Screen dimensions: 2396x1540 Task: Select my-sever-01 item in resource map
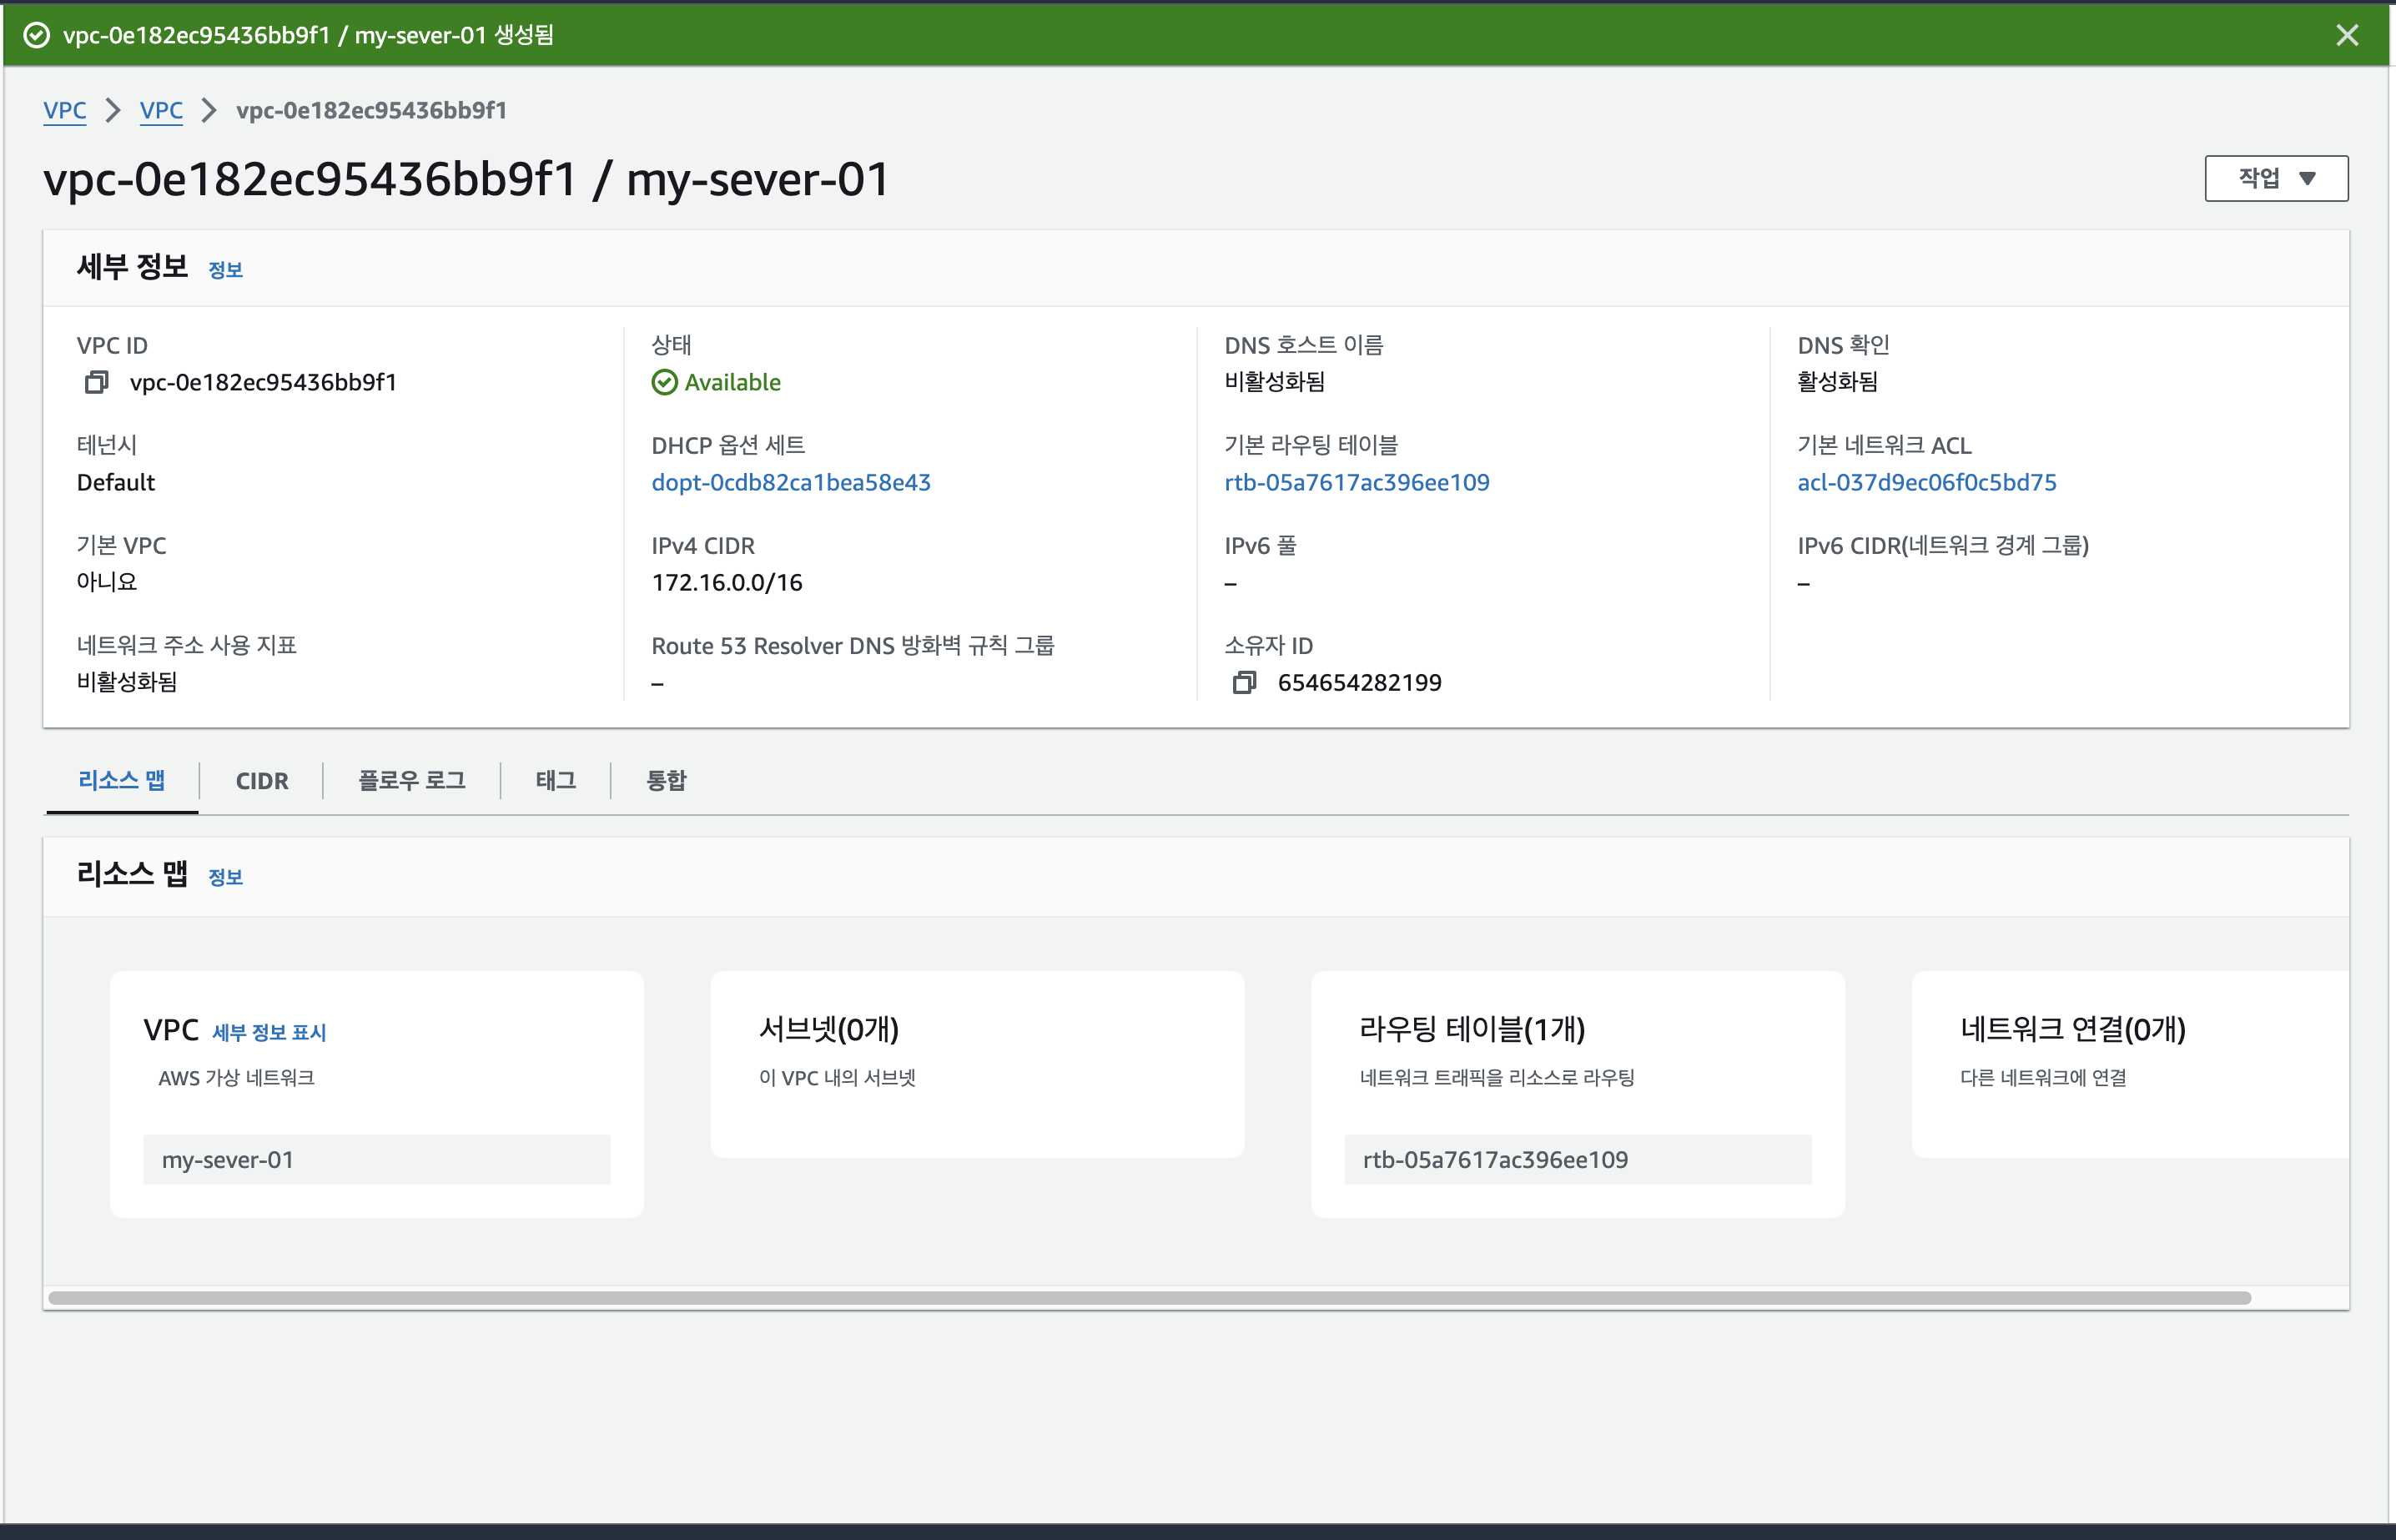coord(376,1159)
